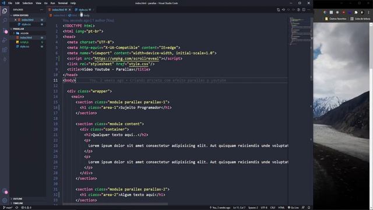Screen dimensions: 373x210
Task: Click the body breadcrumb item
Action: pyautogui.click(x=86, y=15)
